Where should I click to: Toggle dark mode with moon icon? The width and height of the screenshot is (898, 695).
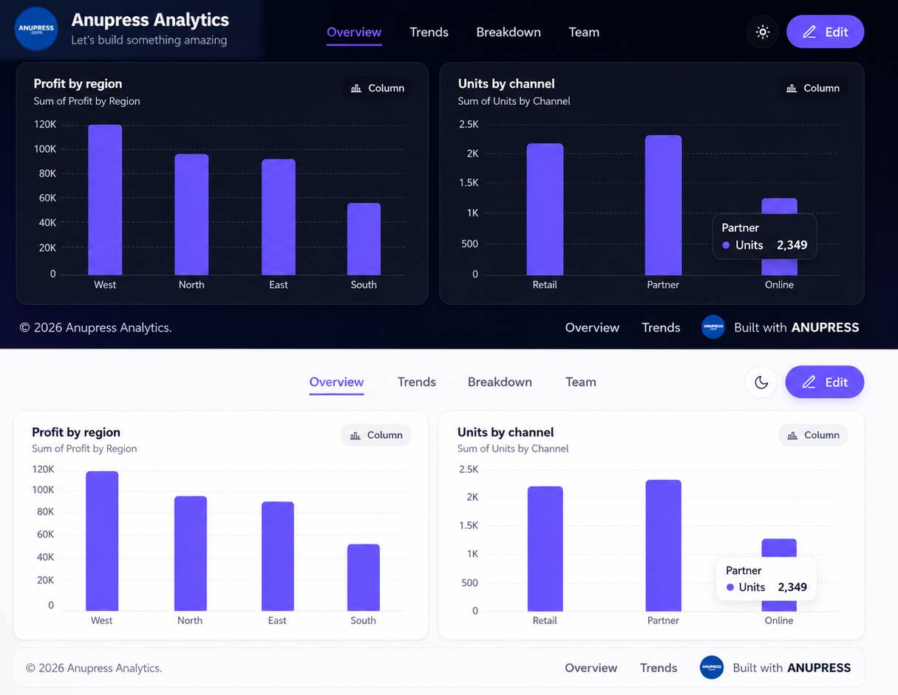[x=761, y=382]
